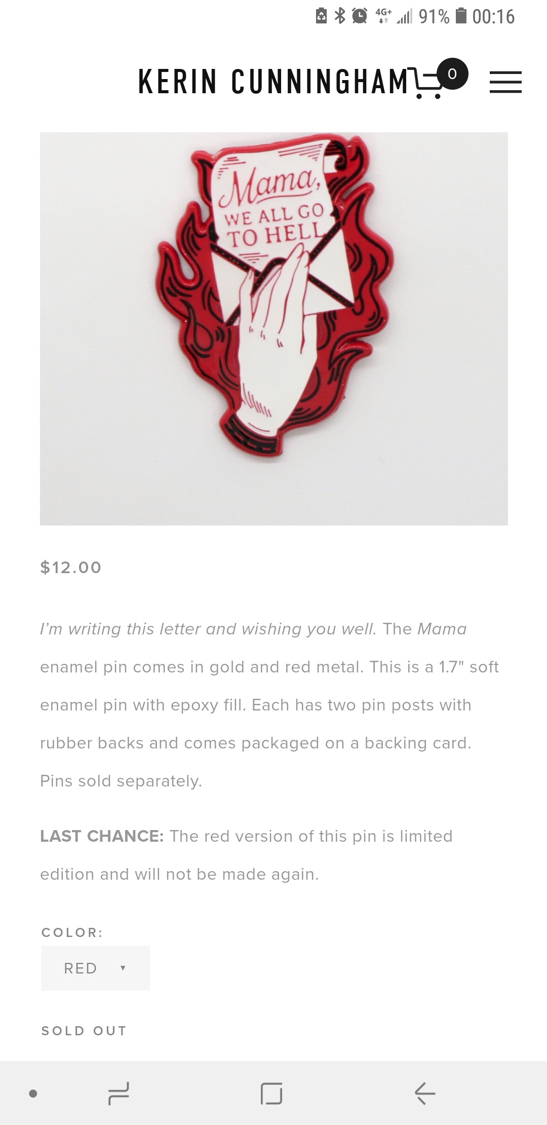Expand the Color dropdown set to Red
The image size is (547, 1125).
tap(95, 968)
